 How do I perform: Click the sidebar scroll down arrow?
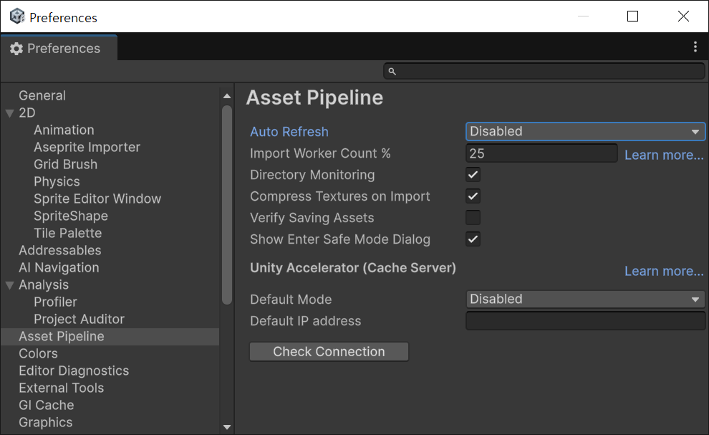[x=227, y=427]
